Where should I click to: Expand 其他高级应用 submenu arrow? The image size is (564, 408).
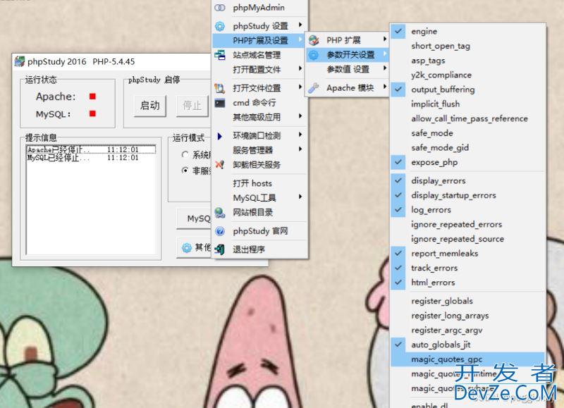300,116
